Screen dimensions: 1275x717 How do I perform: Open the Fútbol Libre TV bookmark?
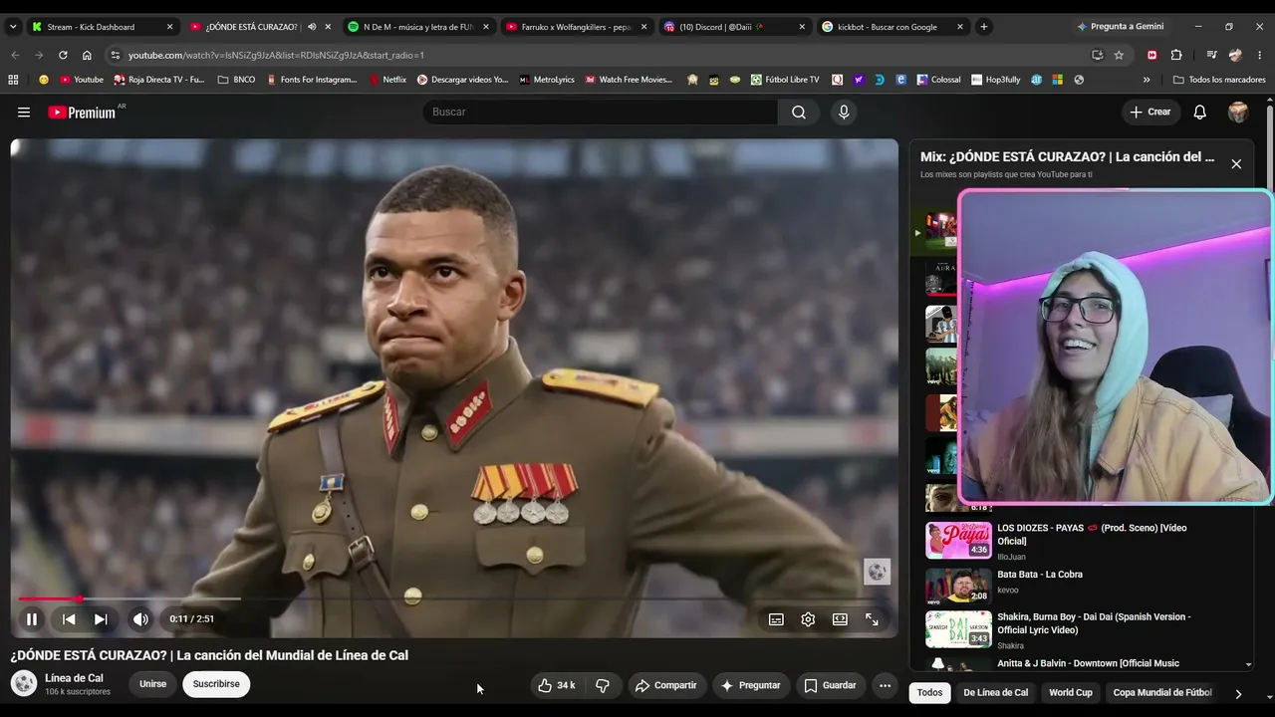[785, 80]
